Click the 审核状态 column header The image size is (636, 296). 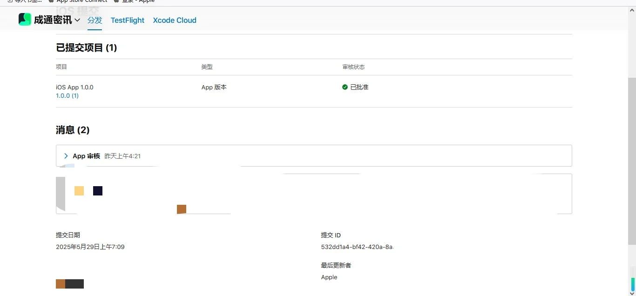pyautogui.click(x=354, y=67)
